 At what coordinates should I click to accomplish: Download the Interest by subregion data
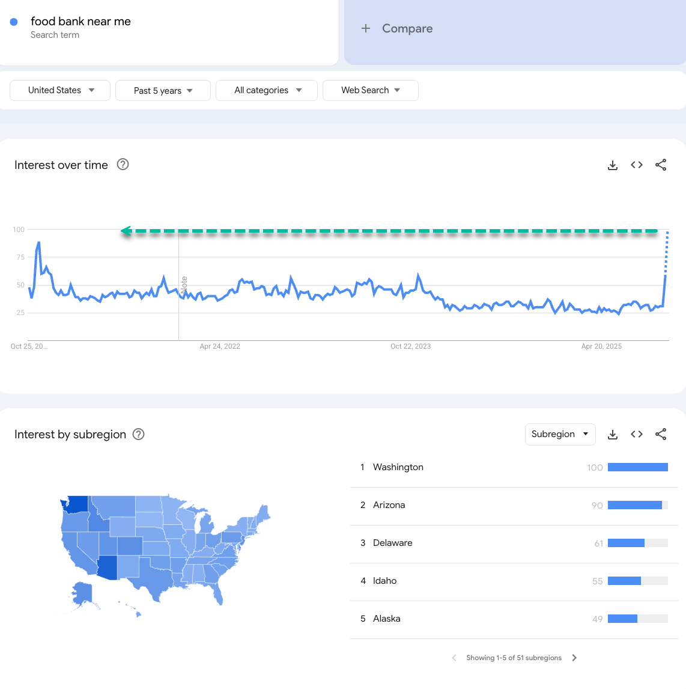(613, 435)
